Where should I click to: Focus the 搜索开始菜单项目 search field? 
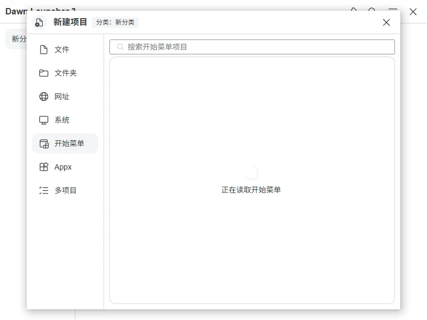(x=252, y=47)
